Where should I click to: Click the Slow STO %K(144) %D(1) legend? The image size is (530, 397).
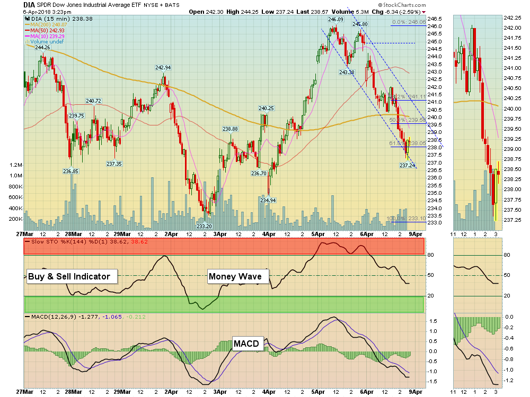[86, 242]
